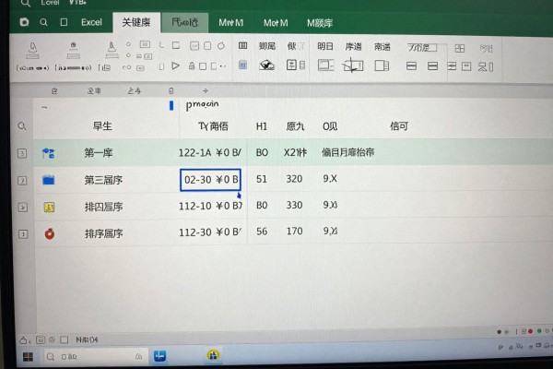Click the value 170 in 排序屆序 row
This screenshot has width=553, height=369.
(294, 232)
